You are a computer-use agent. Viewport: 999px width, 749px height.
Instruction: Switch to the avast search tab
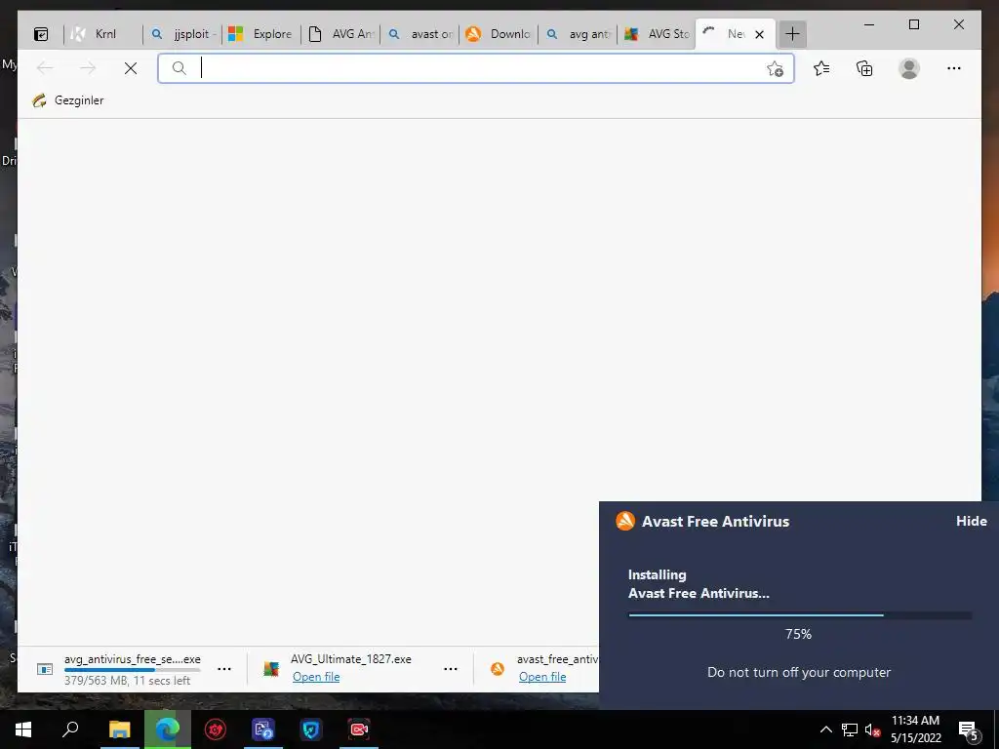pyautogui.click(x=420, y=34)
